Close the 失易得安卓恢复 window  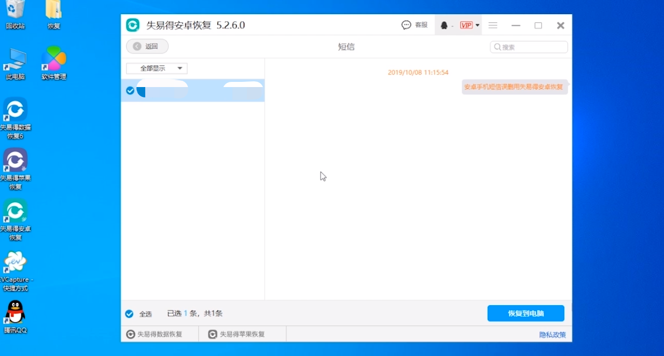(560, 25)
